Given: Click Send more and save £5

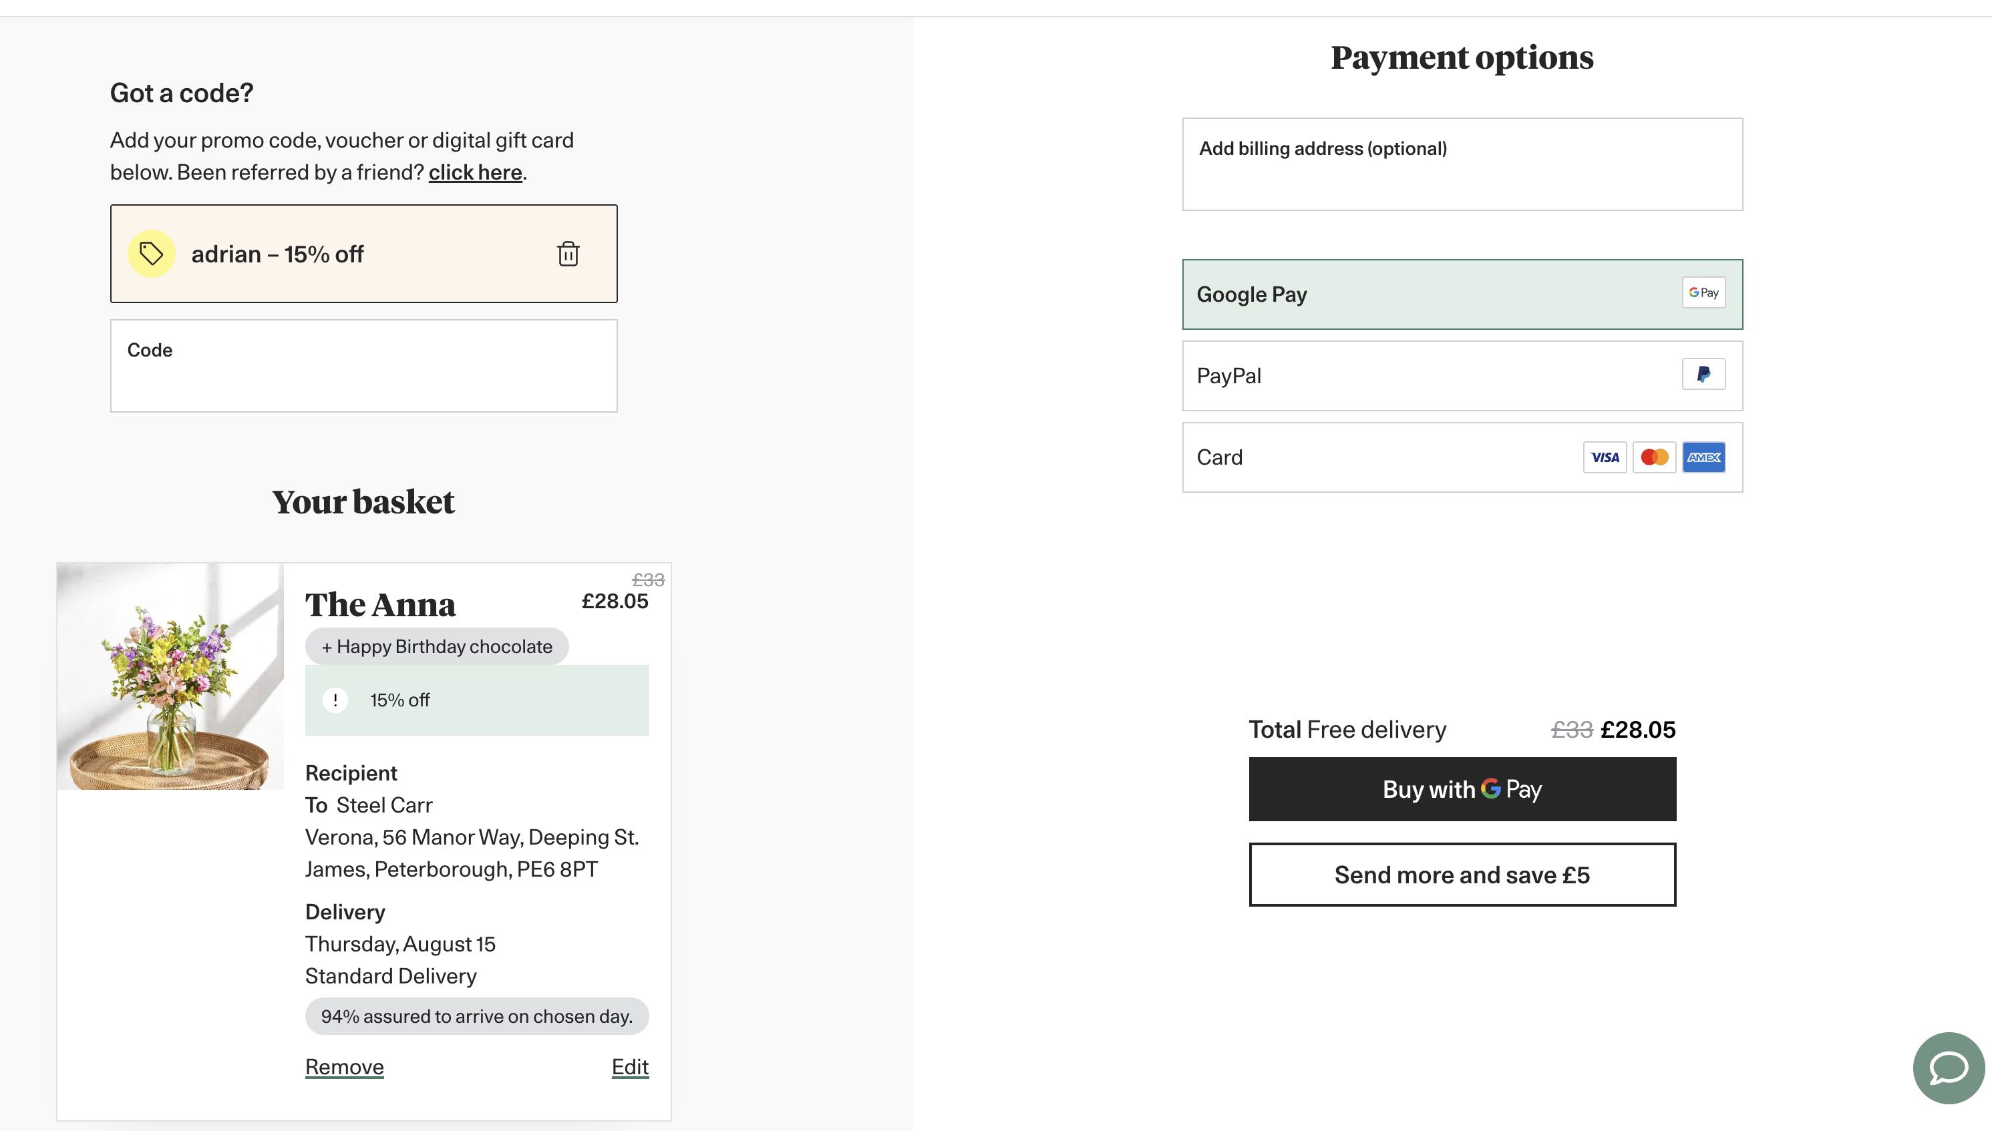Looking at the screenshot, I should pos(1461,875).
